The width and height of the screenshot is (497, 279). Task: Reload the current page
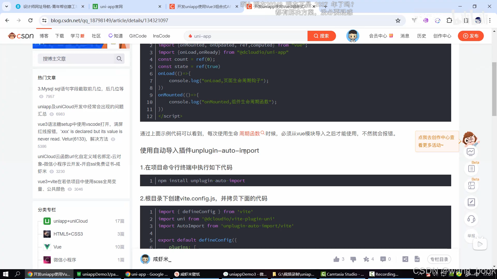click(31, 20)
